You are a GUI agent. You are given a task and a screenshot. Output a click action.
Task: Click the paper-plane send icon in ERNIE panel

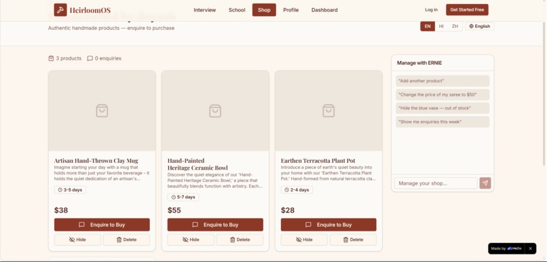[485, 183]
